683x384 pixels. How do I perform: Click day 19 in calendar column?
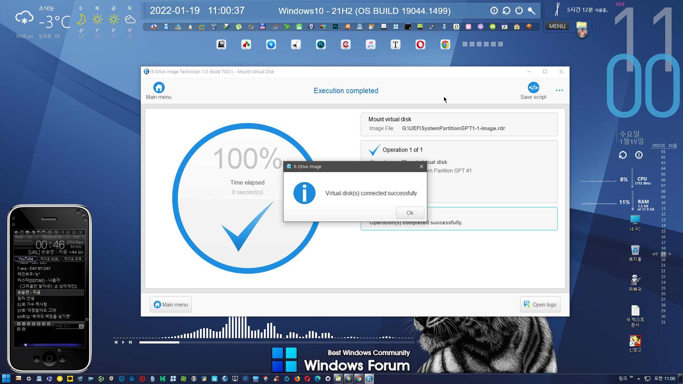pyautogui.click(x=663, y=254)
